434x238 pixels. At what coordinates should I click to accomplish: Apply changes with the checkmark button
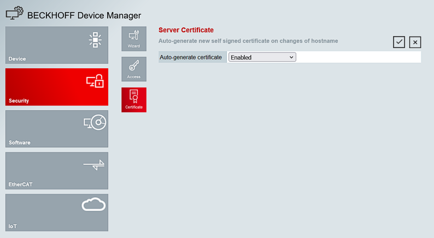tap(399, 42)
